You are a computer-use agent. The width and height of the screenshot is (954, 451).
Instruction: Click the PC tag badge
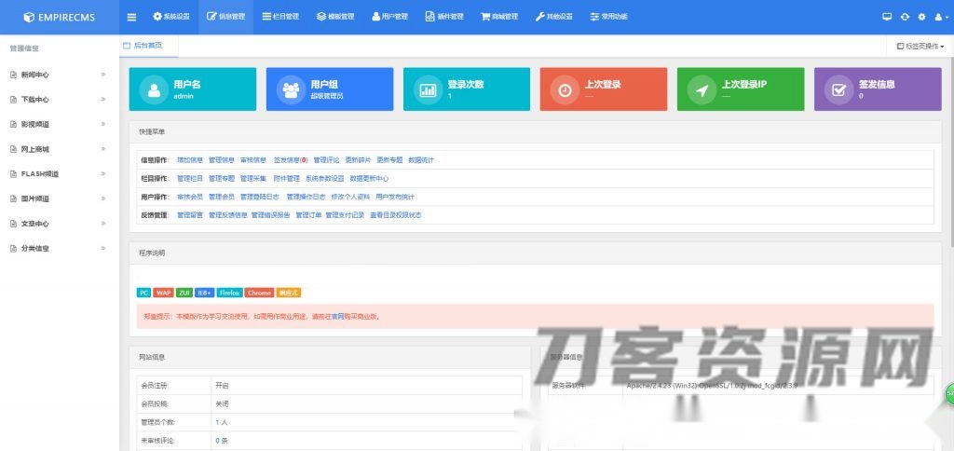pyautogui.click(x=143, y=293)
